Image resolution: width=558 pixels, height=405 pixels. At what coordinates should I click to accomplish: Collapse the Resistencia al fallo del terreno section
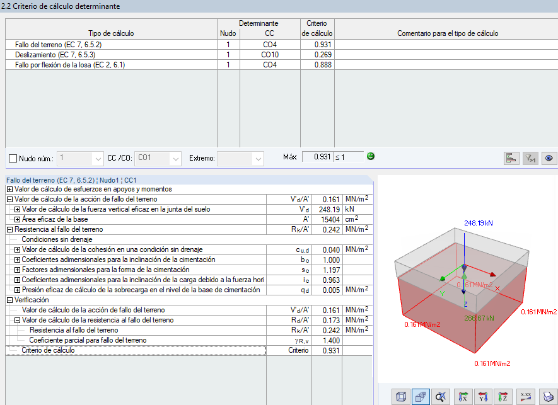pyautogui.click(x=9, y=229)
